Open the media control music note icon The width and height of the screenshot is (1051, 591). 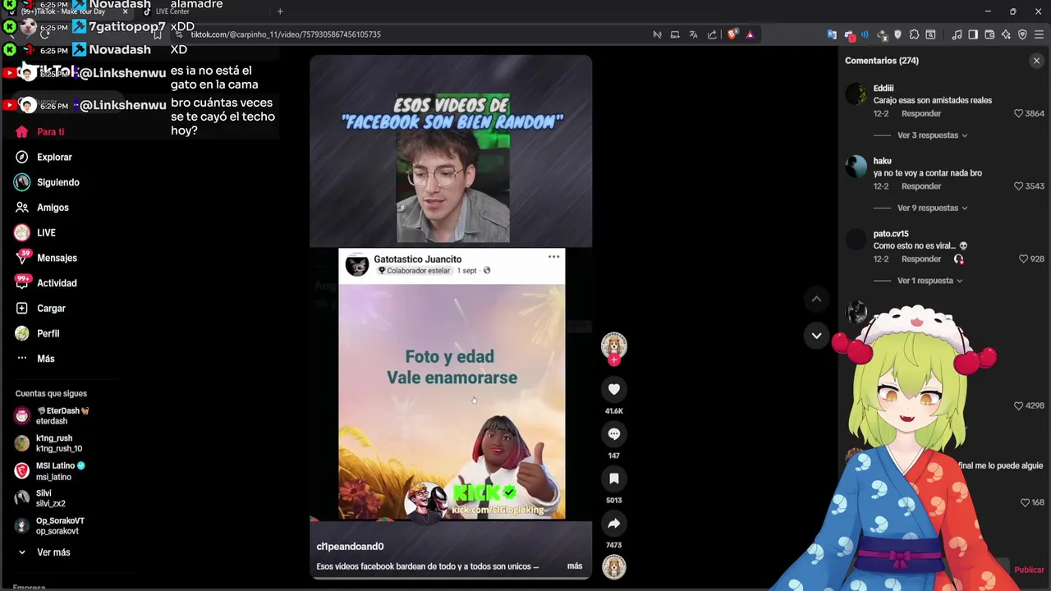coord(957,34)
